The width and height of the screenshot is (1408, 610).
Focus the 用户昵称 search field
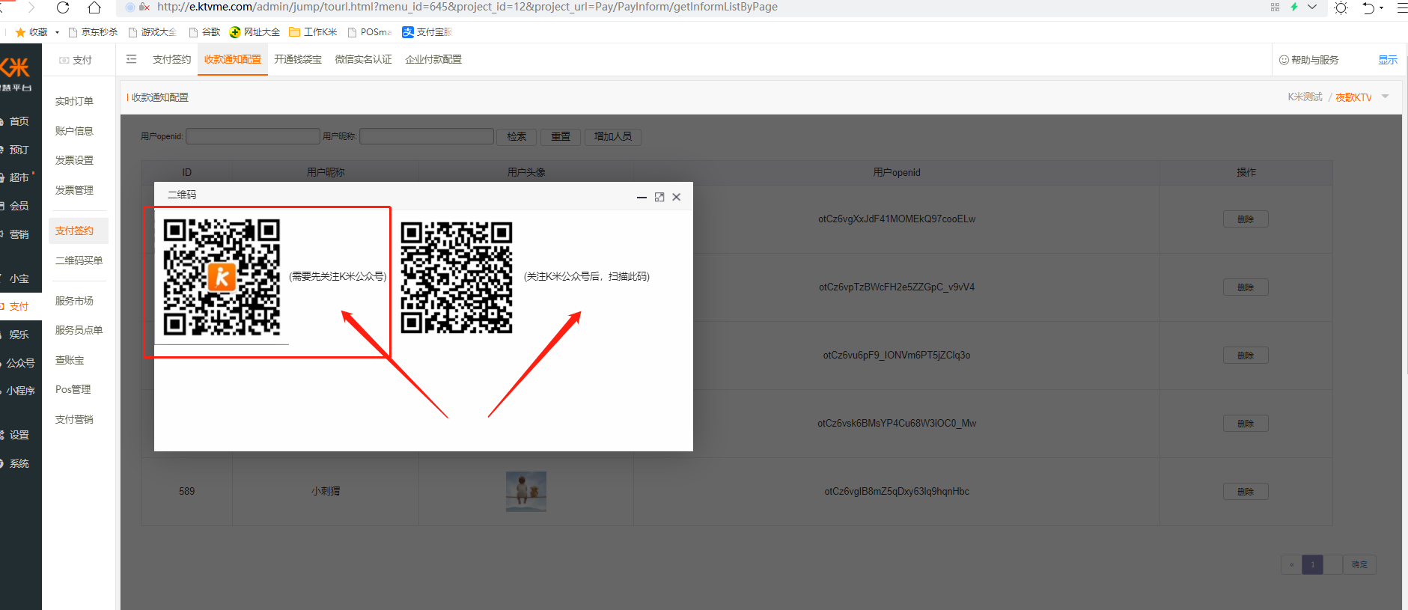tap(427, 136)
